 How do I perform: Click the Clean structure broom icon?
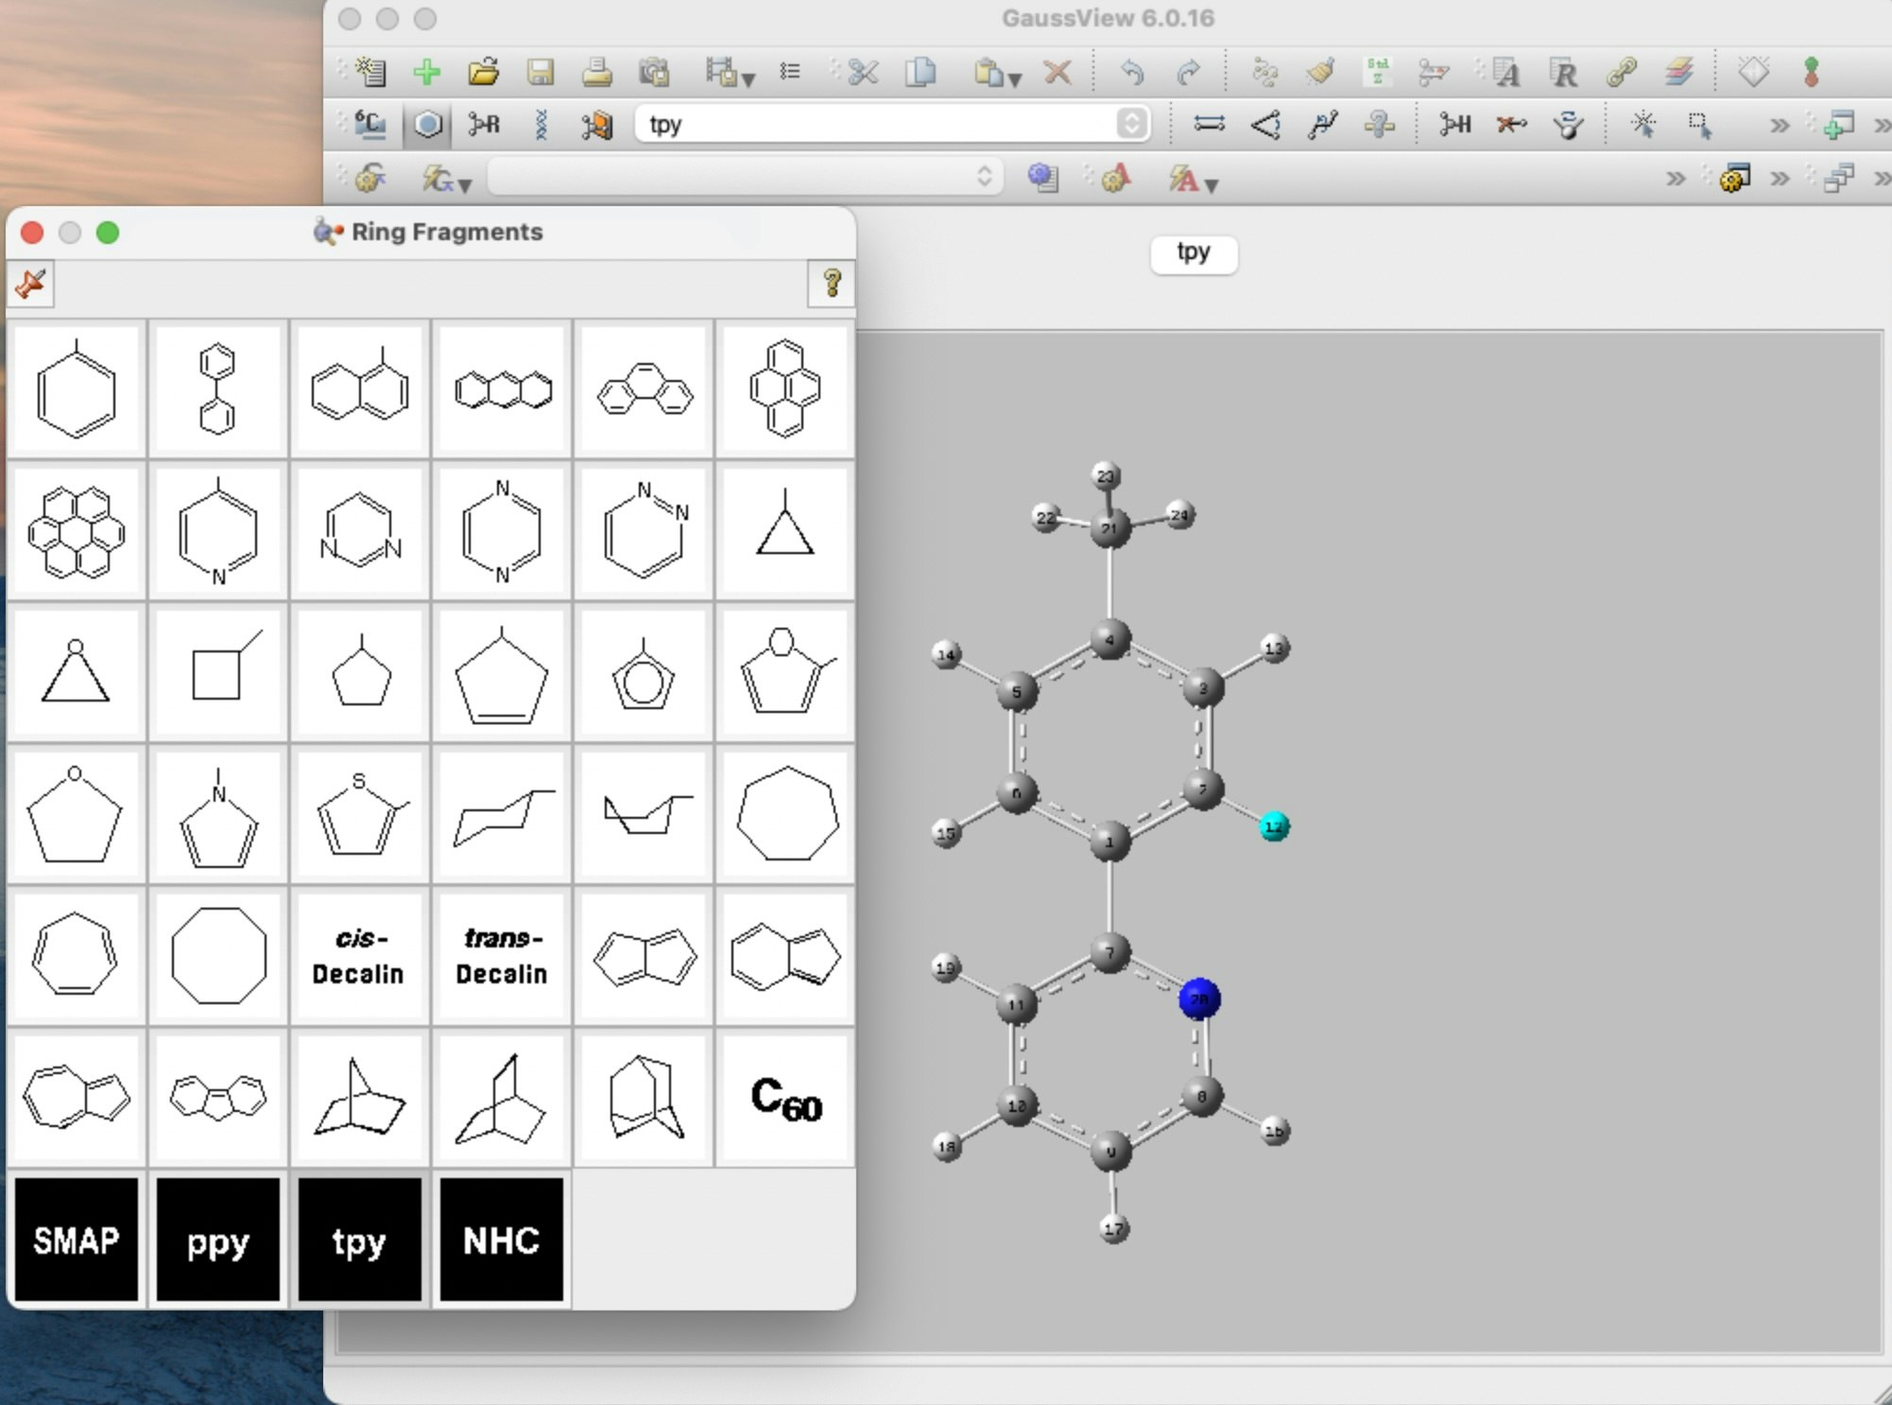coord(1320,72)
